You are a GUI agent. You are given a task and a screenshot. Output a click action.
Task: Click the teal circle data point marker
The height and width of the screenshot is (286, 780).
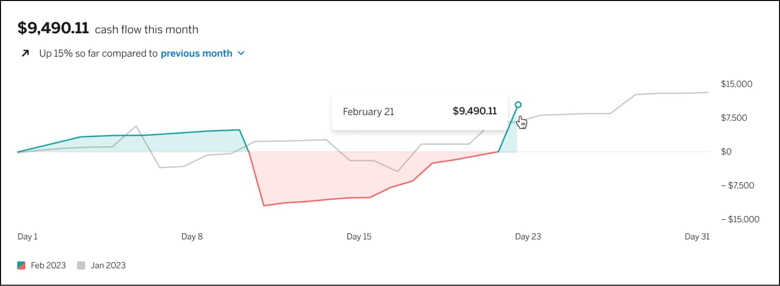pos(518,104)
